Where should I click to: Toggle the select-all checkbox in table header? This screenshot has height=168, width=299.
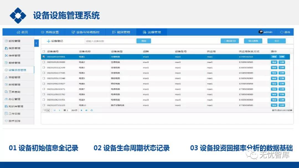pyautogui.click(x=43, y=51)
